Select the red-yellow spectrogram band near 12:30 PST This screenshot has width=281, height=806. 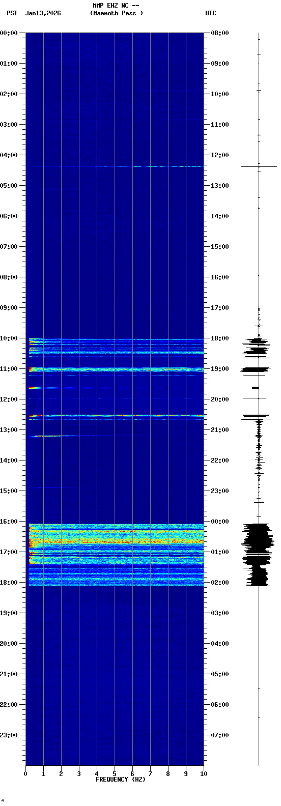point(116,416)
